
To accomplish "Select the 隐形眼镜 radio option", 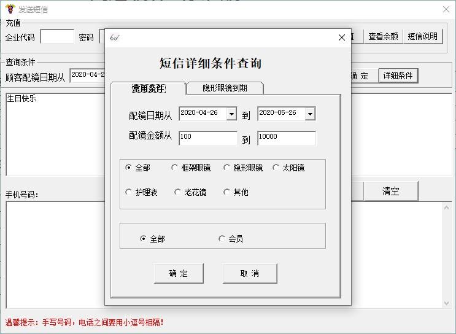I will point(227,168).
